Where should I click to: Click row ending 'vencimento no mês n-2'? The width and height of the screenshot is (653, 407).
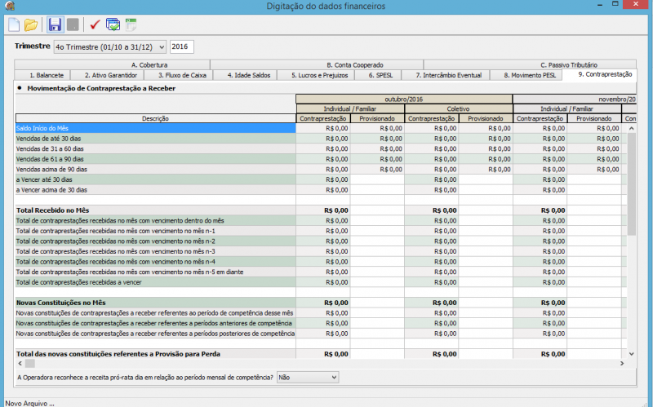(x=156, y=241)
